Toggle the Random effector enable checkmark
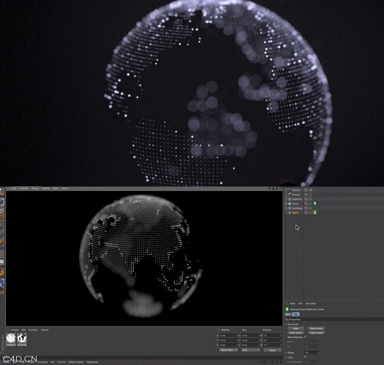 pyautogui.click(x=311, y=195)
